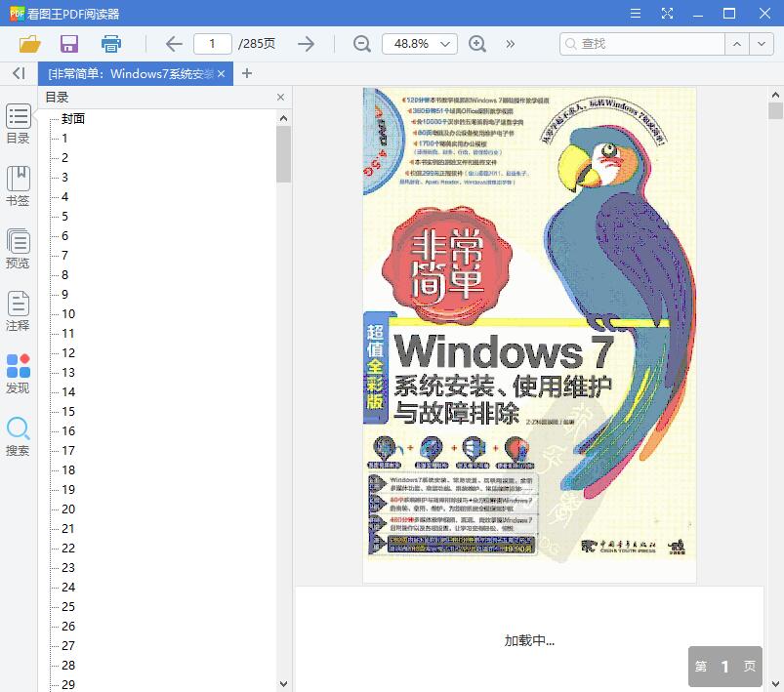
Task: Jump to contents entry 24
Action: 68,587
